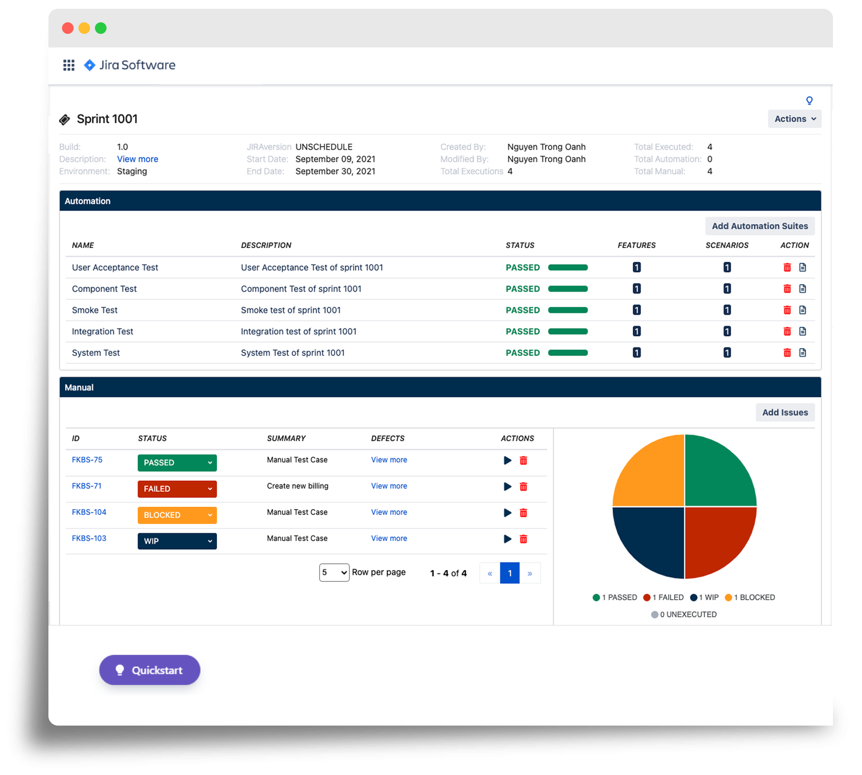Click the lightbulb tips icon near Actions
Screen dimensions: 862x775
[x=809, y=101]
